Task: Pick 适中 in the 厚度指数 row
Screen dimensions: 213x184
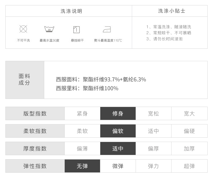Action: pyautogui.click(x=118, y=148)
